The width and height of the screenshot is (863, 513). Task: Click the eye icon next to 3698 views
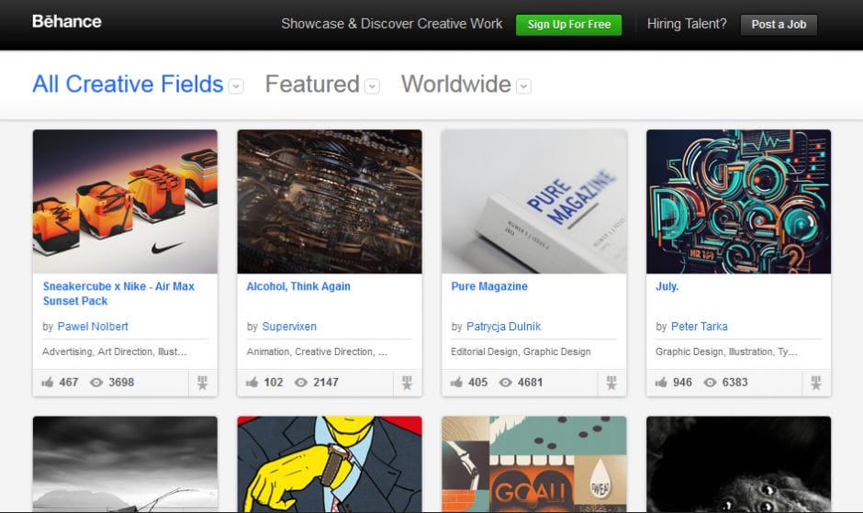[96, 383]
